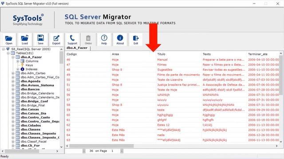
Task: Go to the next page arrow
Action: pos(122,151)
